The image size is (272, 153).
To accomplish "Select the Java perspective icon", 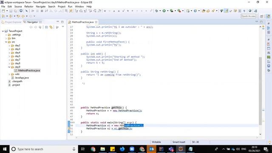I will [x=268, y=16].
